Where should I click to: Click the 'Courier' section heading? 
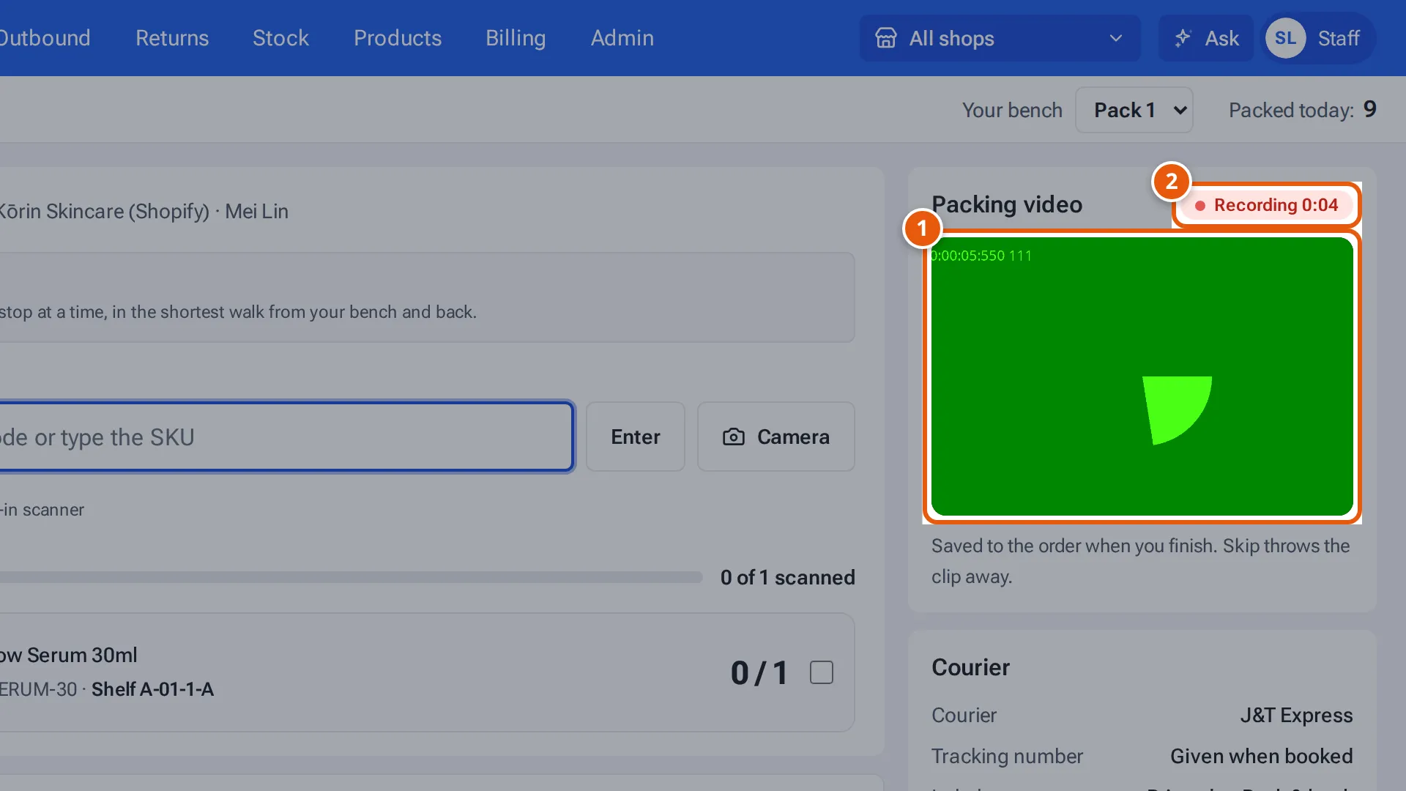pos(970,667)
